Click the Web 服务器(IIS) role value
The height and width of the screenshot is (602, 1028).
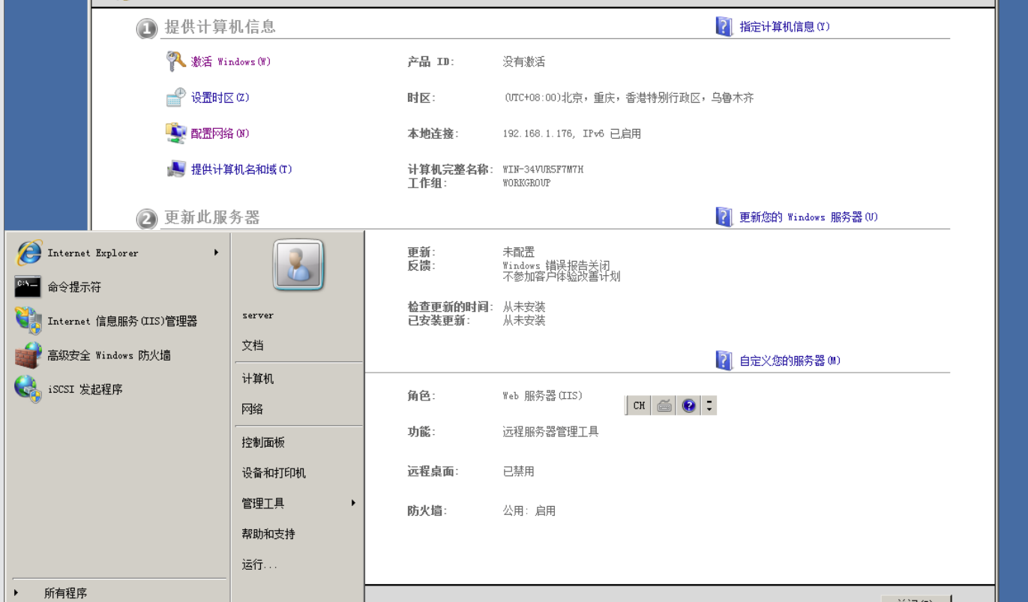[542, 396]
